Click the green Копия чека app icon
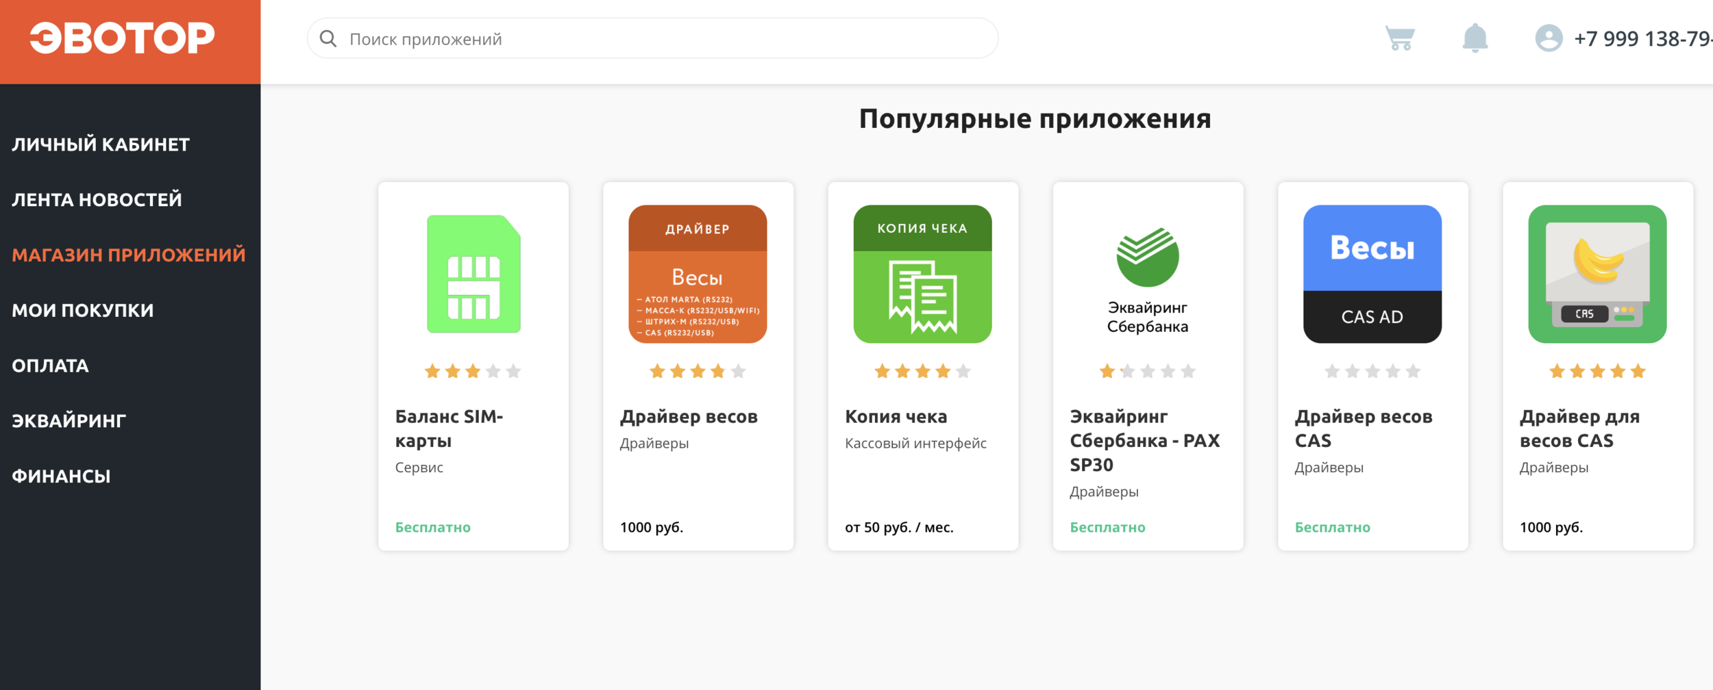 click(922, 274)
